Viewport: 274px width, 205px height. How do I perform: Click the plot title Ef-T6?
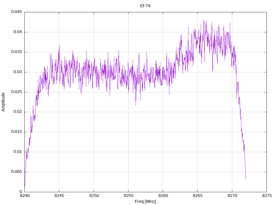pos(145,6)
